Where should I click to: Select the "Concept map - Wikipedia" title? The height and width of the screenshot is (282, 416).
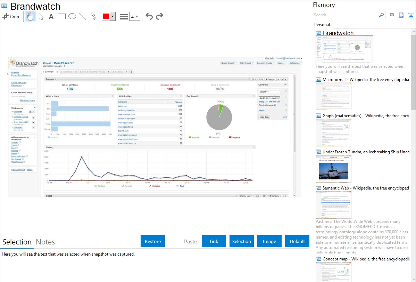click(x=366, y=259)
